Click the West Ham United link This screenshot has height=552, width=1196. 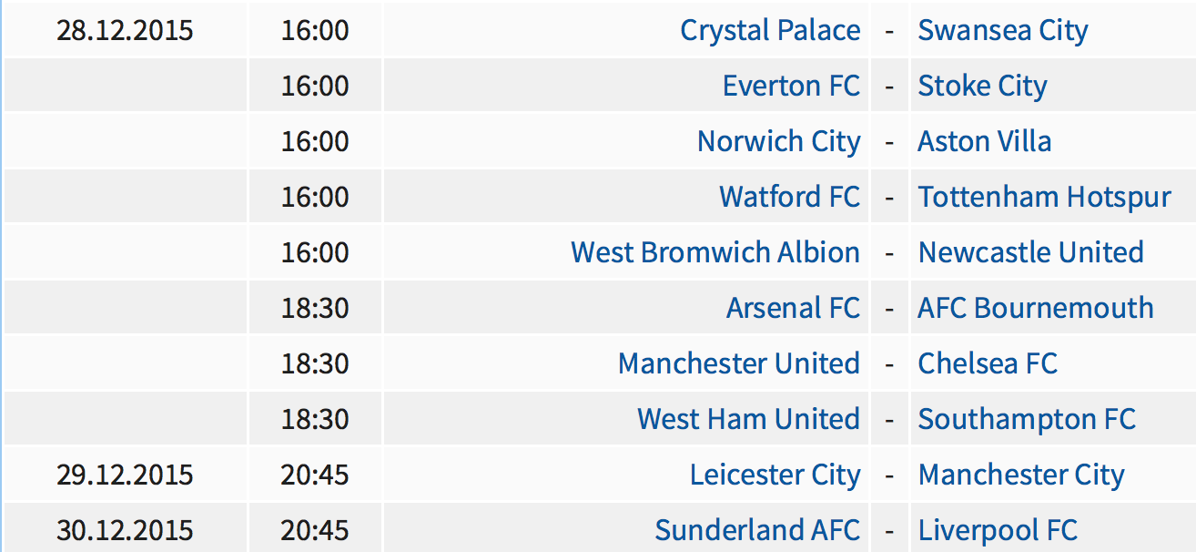748,419
